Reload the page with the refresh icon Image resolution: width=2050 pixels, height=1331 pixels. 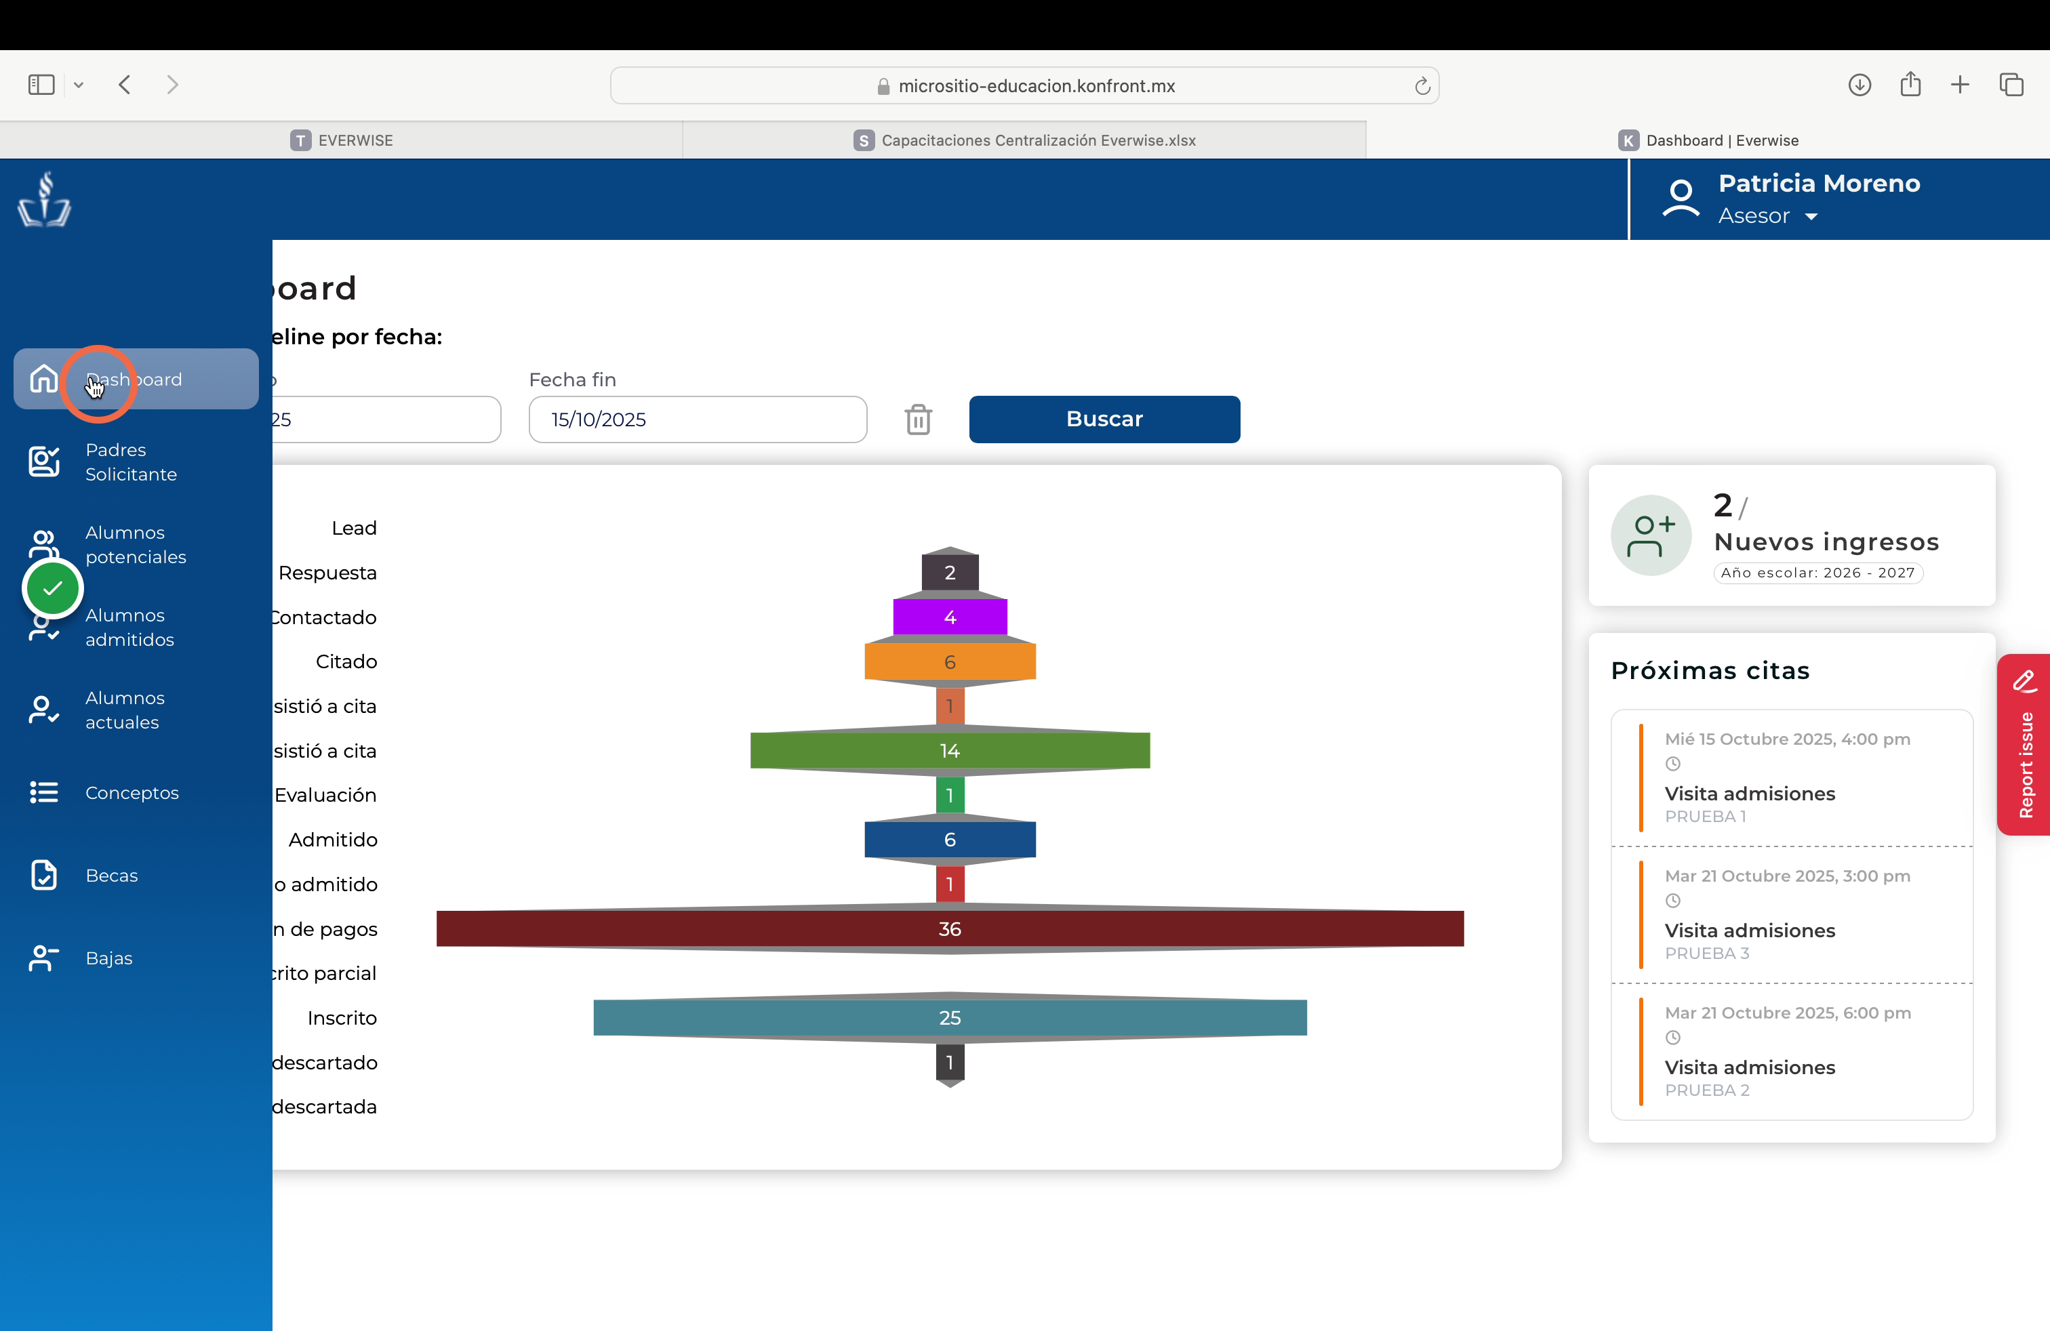[1422, 85]
